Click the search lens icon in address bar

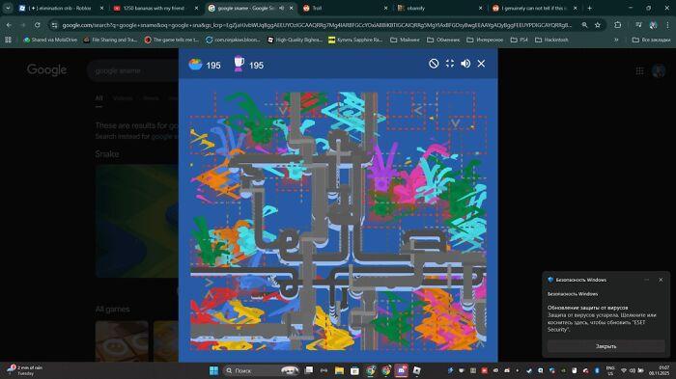(x=584, y=25)
